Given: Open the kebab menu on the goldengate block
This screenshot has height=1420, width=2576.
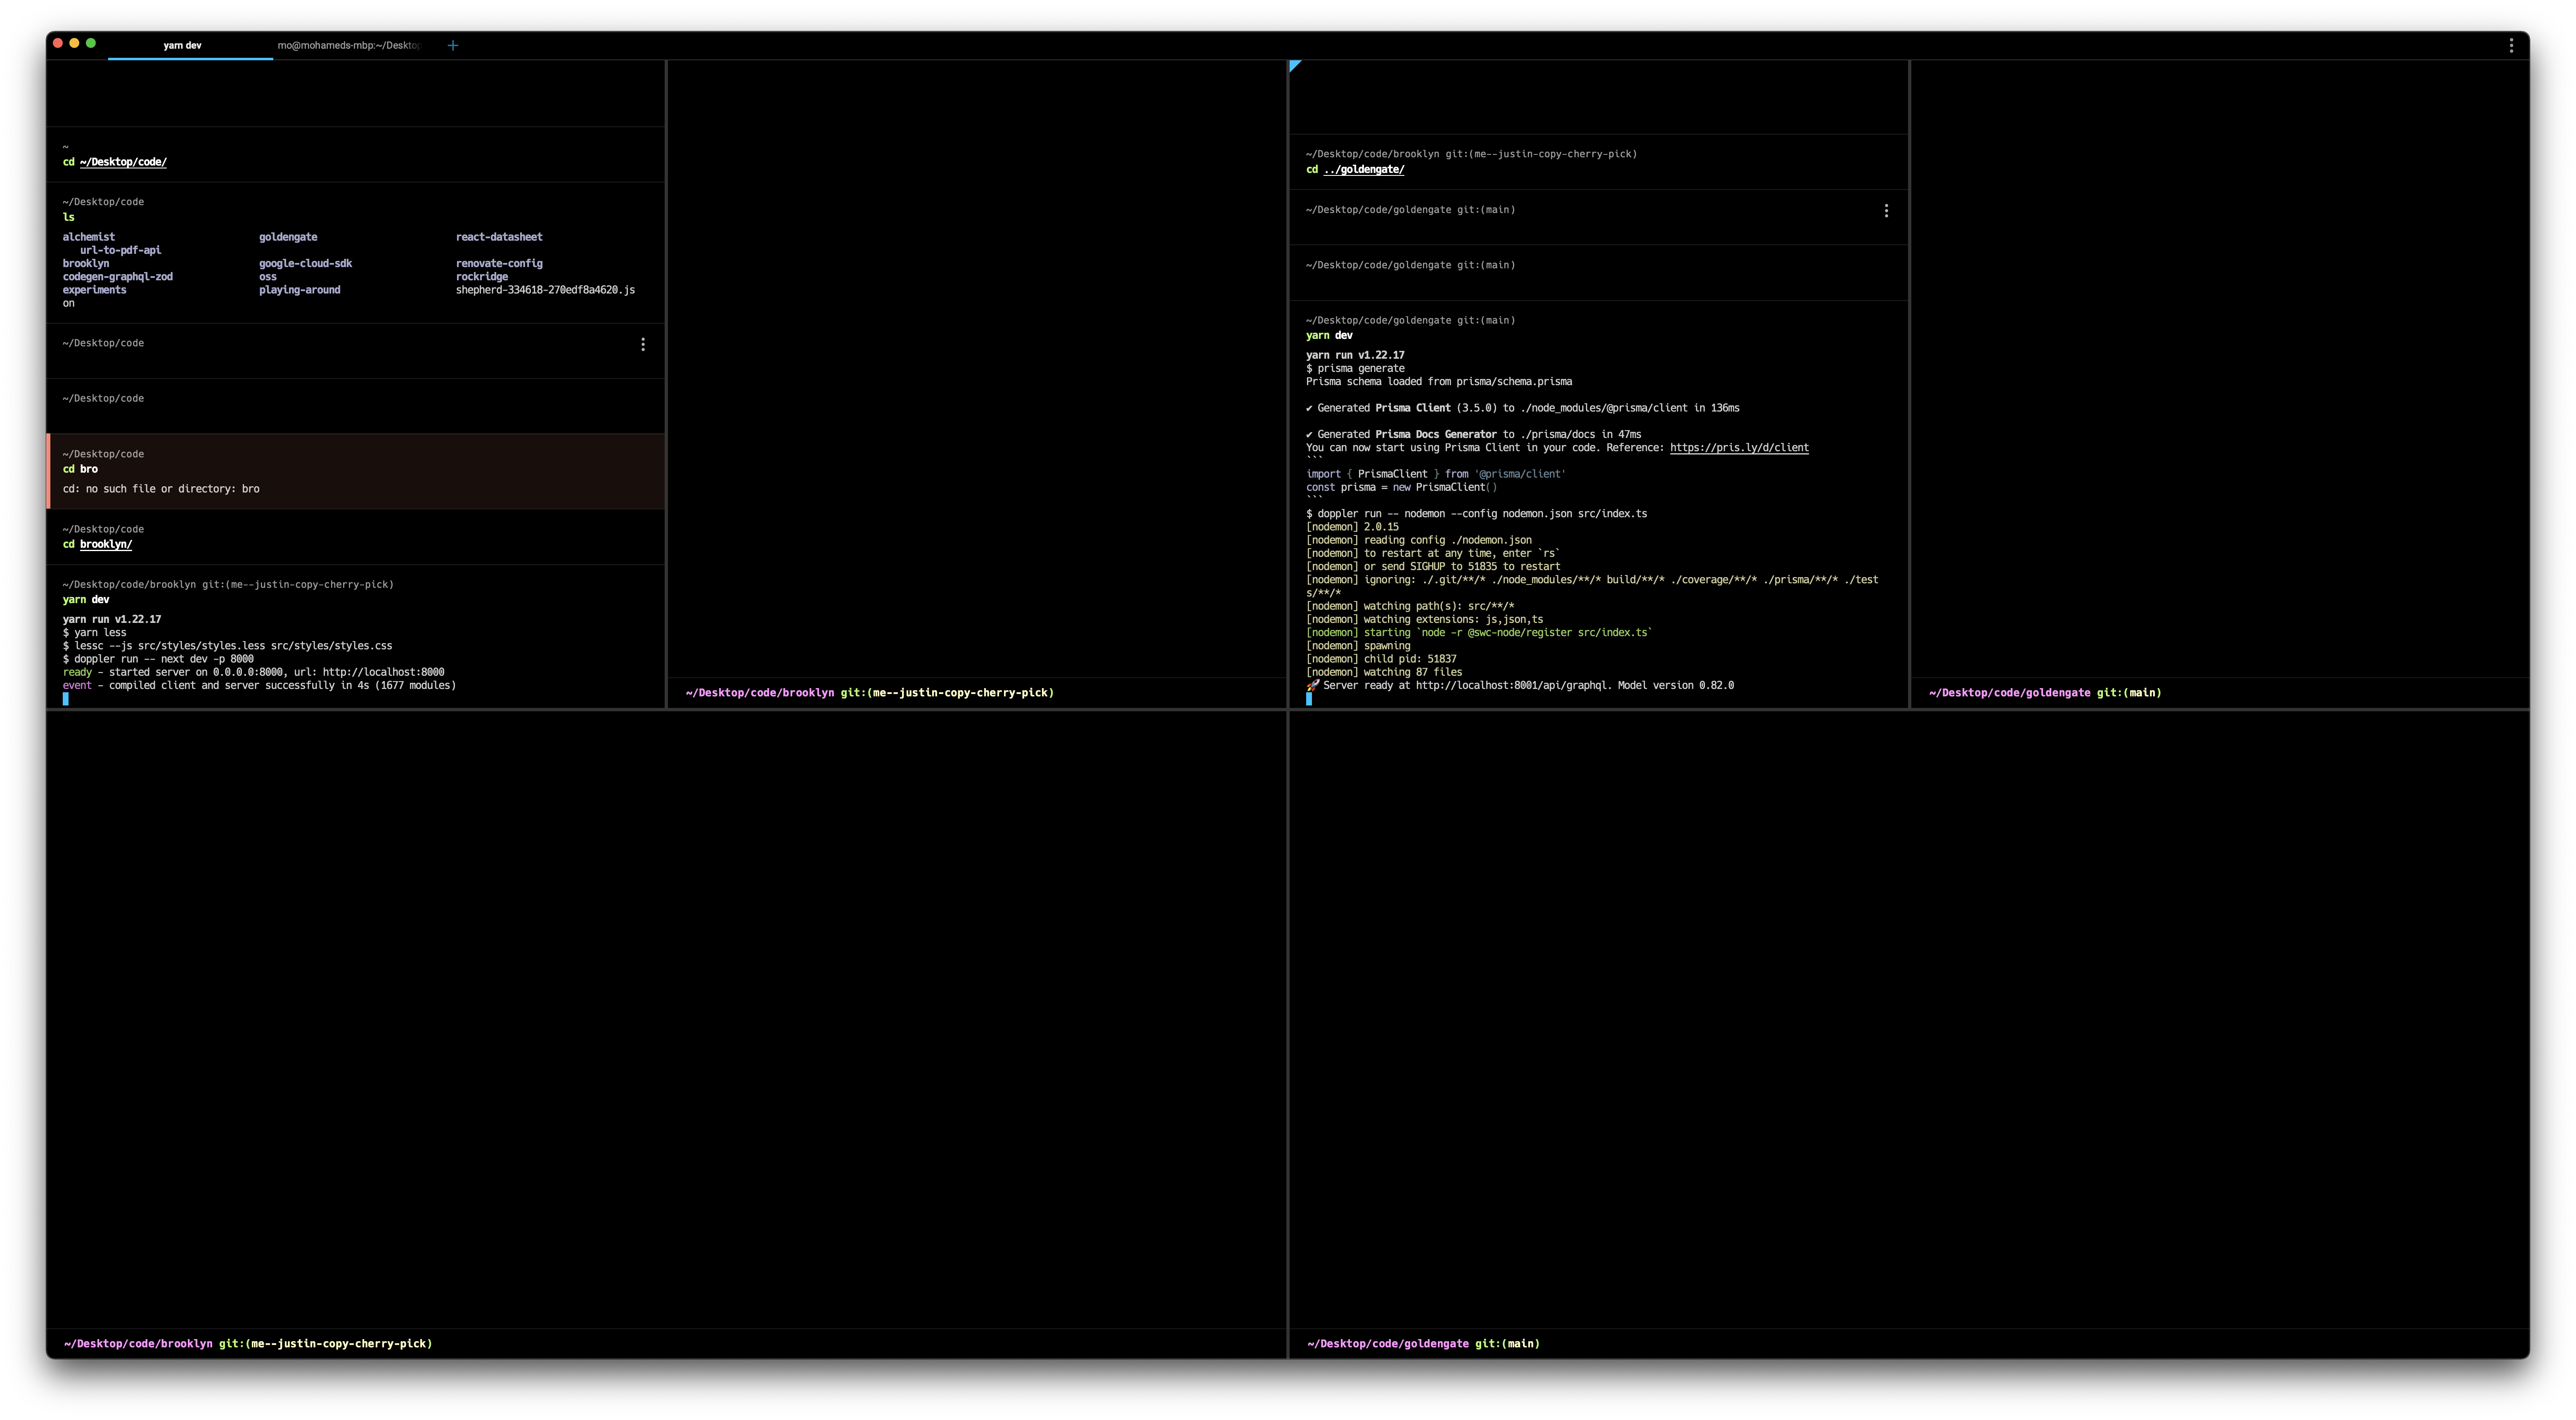Looking at the screenshot, I should [x=1887, y=210].
